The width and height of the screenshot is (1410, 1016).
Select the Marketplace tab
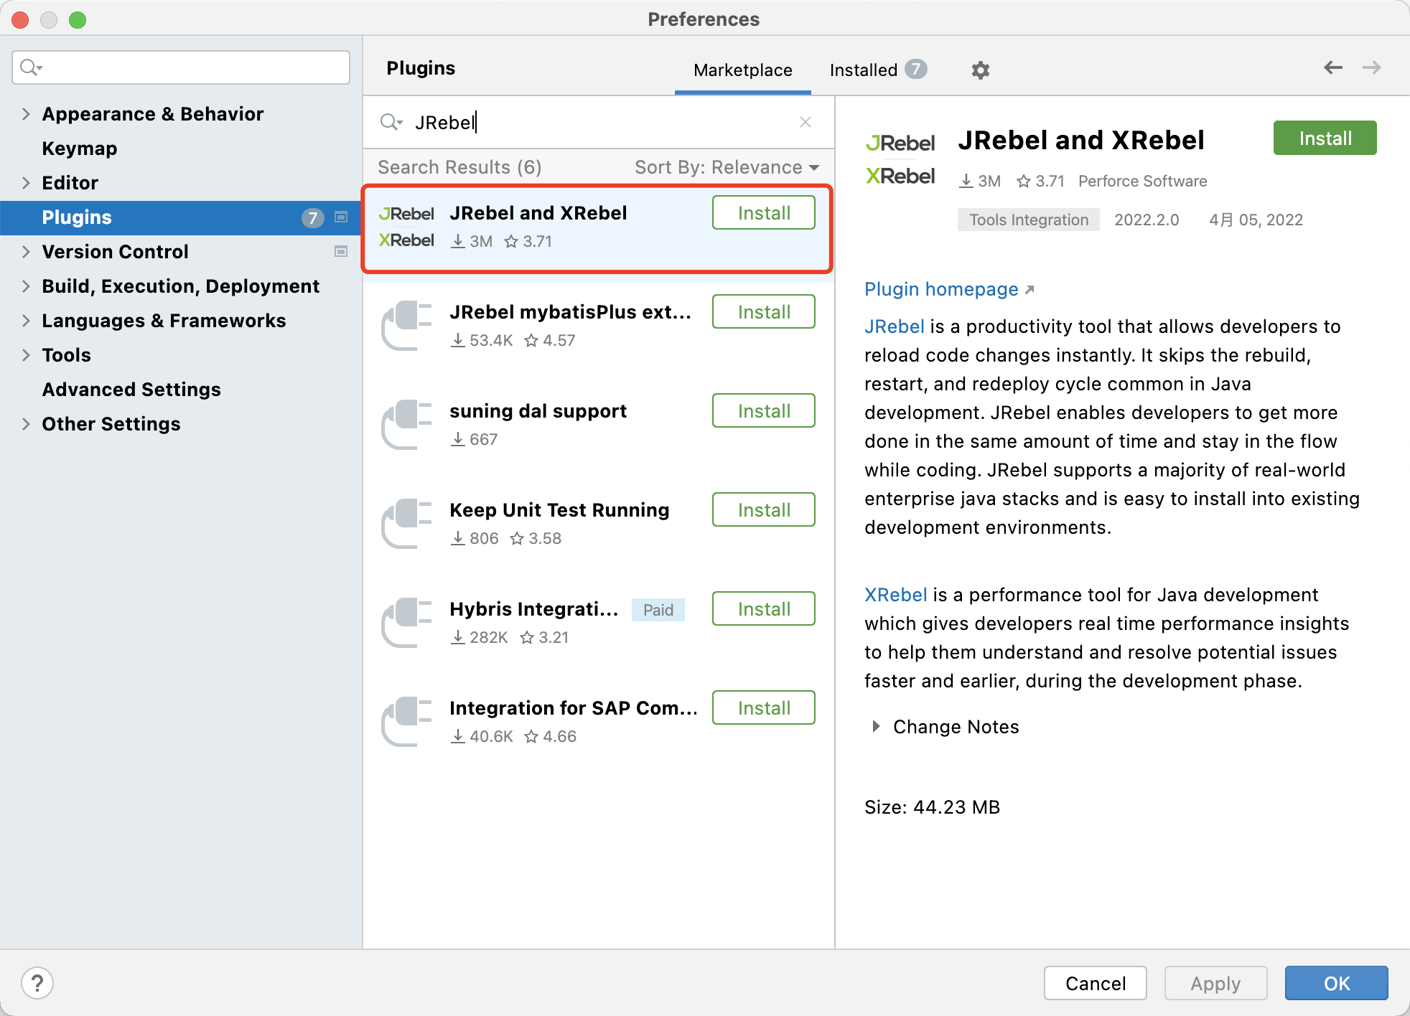click(x=742, y=70)
